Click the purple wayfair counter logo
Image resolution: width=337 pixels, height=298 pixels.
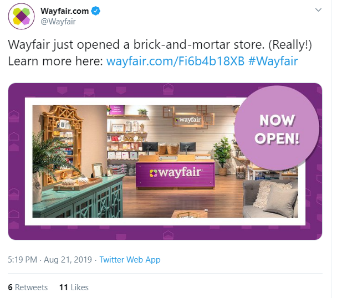point(175,173)
